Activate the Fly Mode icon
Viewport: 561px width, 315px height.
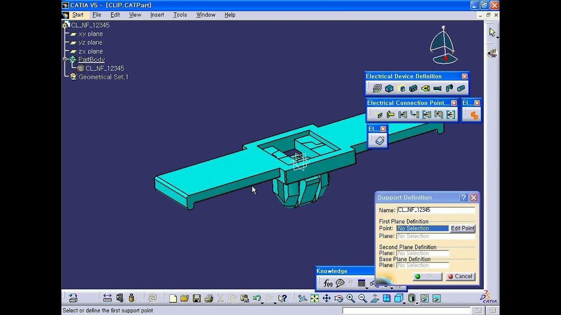[302, 299]
